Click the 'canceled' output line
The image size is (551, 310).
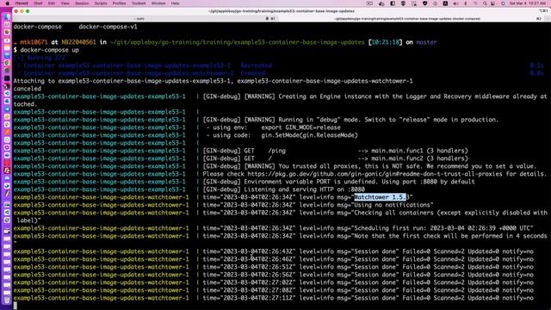pyautogui.click(x=27, y=89)
